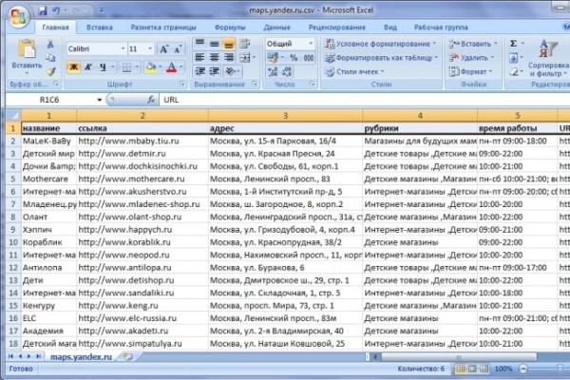Switch to Normal view in status bar
Viewport: 570px width, 380px height.
click(x=461, y=369)
